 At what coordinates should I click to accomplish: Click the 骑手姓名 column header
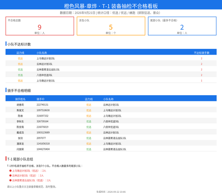click(20, 99)
